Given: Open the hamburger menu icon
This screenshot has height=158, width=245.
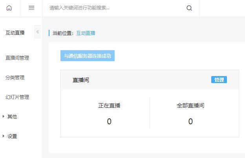Looking at the screenshot, I should pyautogui.click(x=31, y=8).
